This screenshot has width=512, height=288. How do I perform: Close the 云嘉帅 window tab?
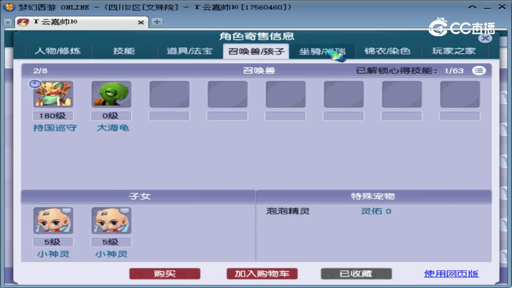pyautogui.click(x=141, y=22)
